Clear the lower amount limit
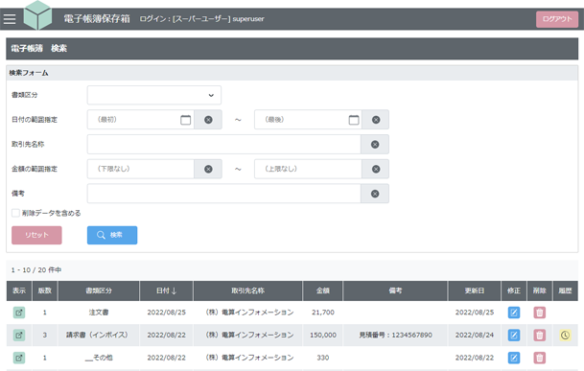The width and height of the screenshot is (584, 371). click(x=208, y=169)
